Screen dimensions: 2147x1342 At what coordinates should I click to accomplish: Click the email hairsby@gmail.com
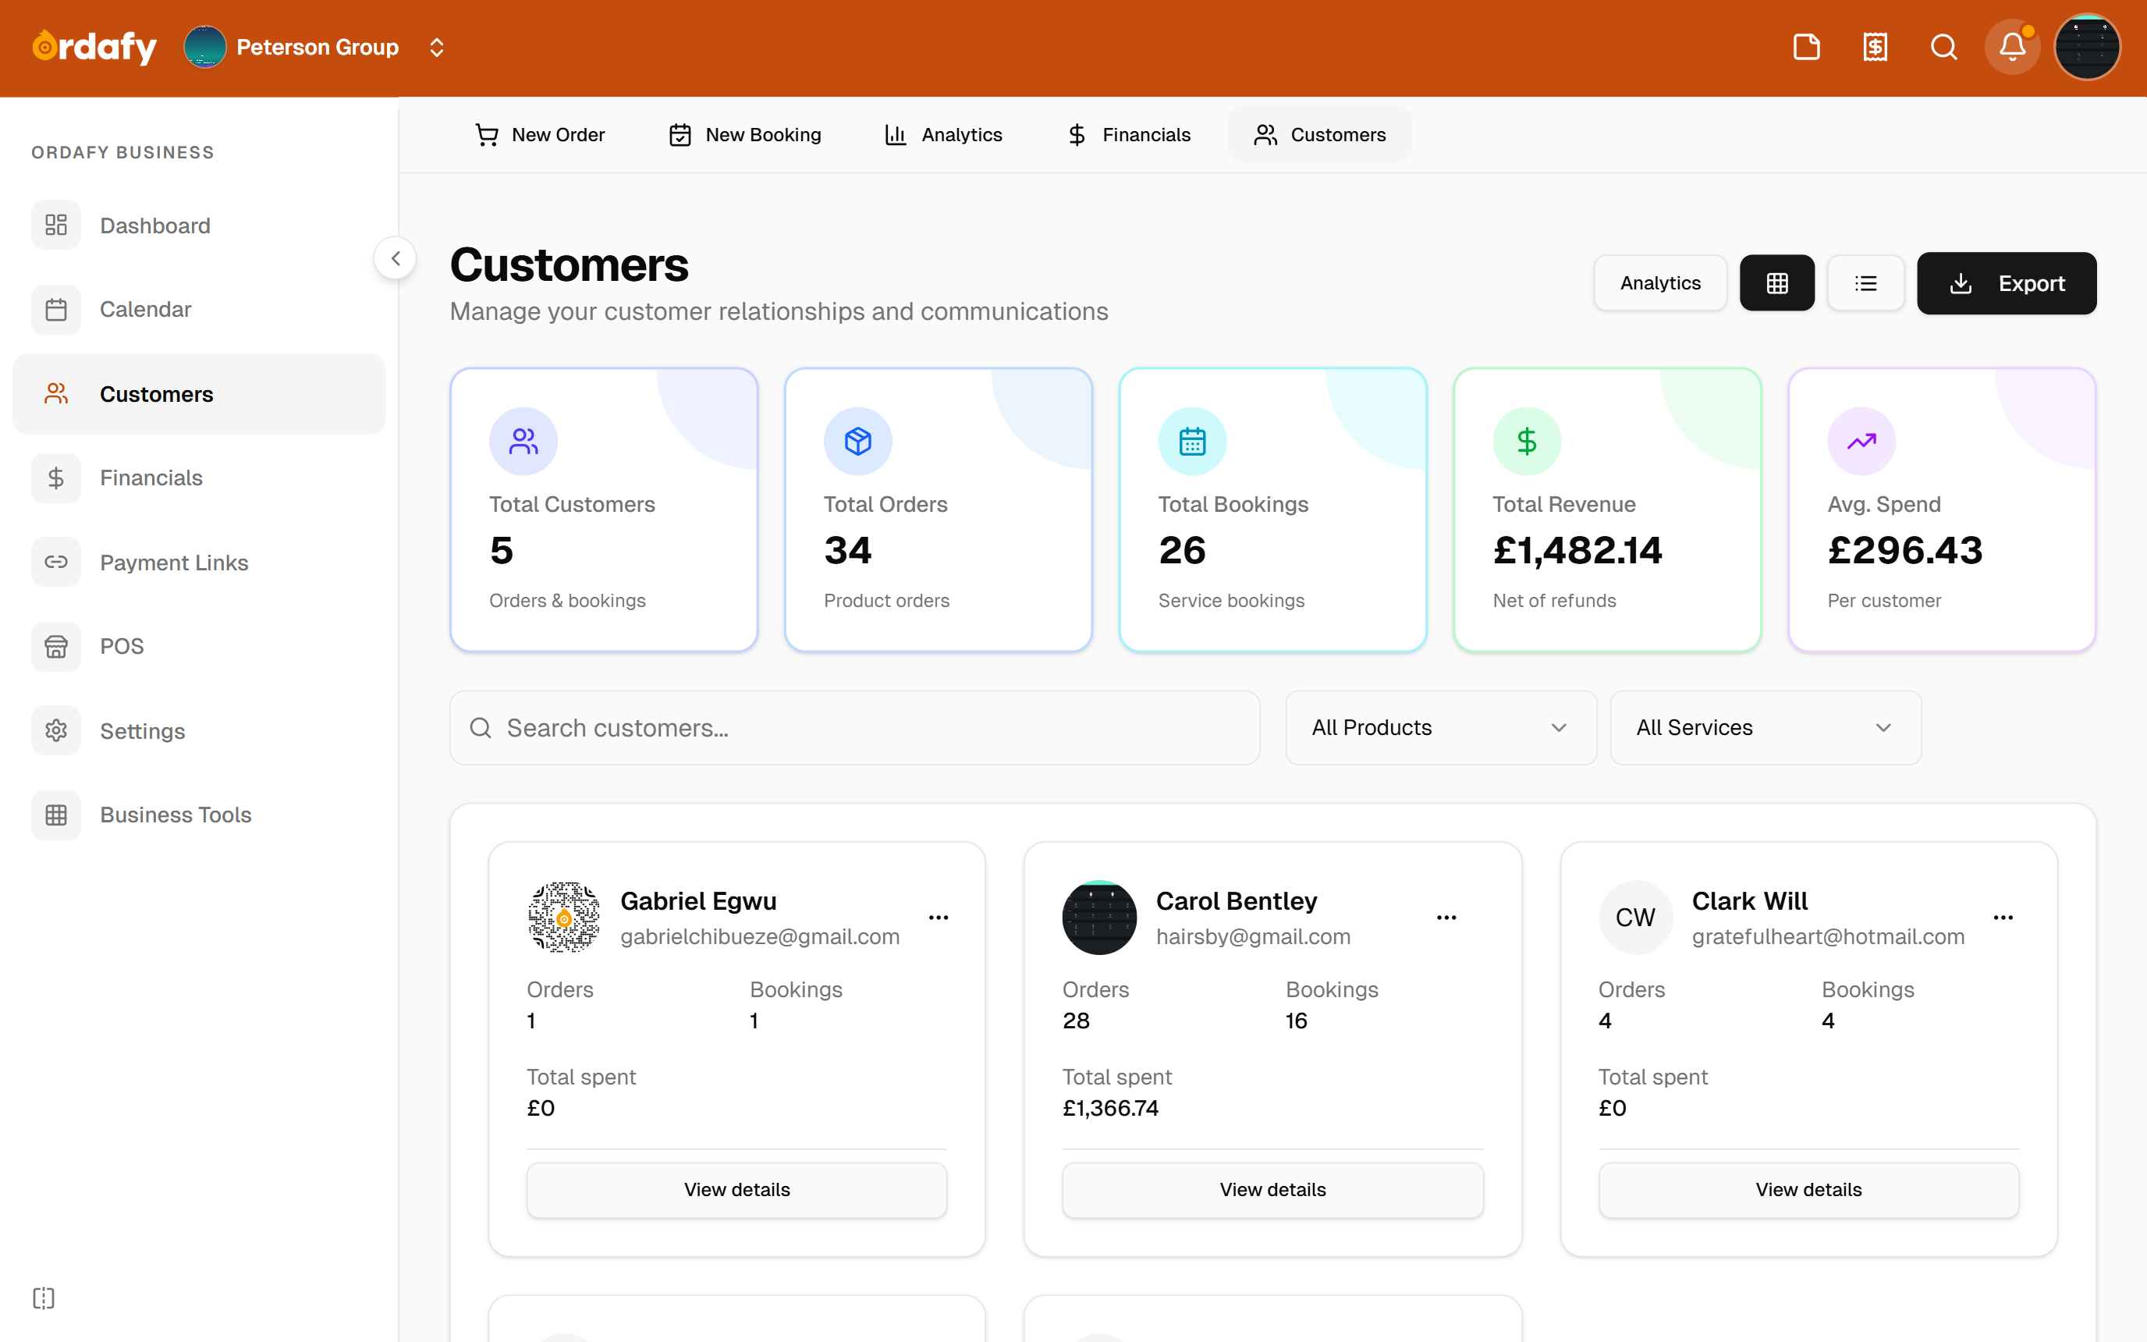1253,936
